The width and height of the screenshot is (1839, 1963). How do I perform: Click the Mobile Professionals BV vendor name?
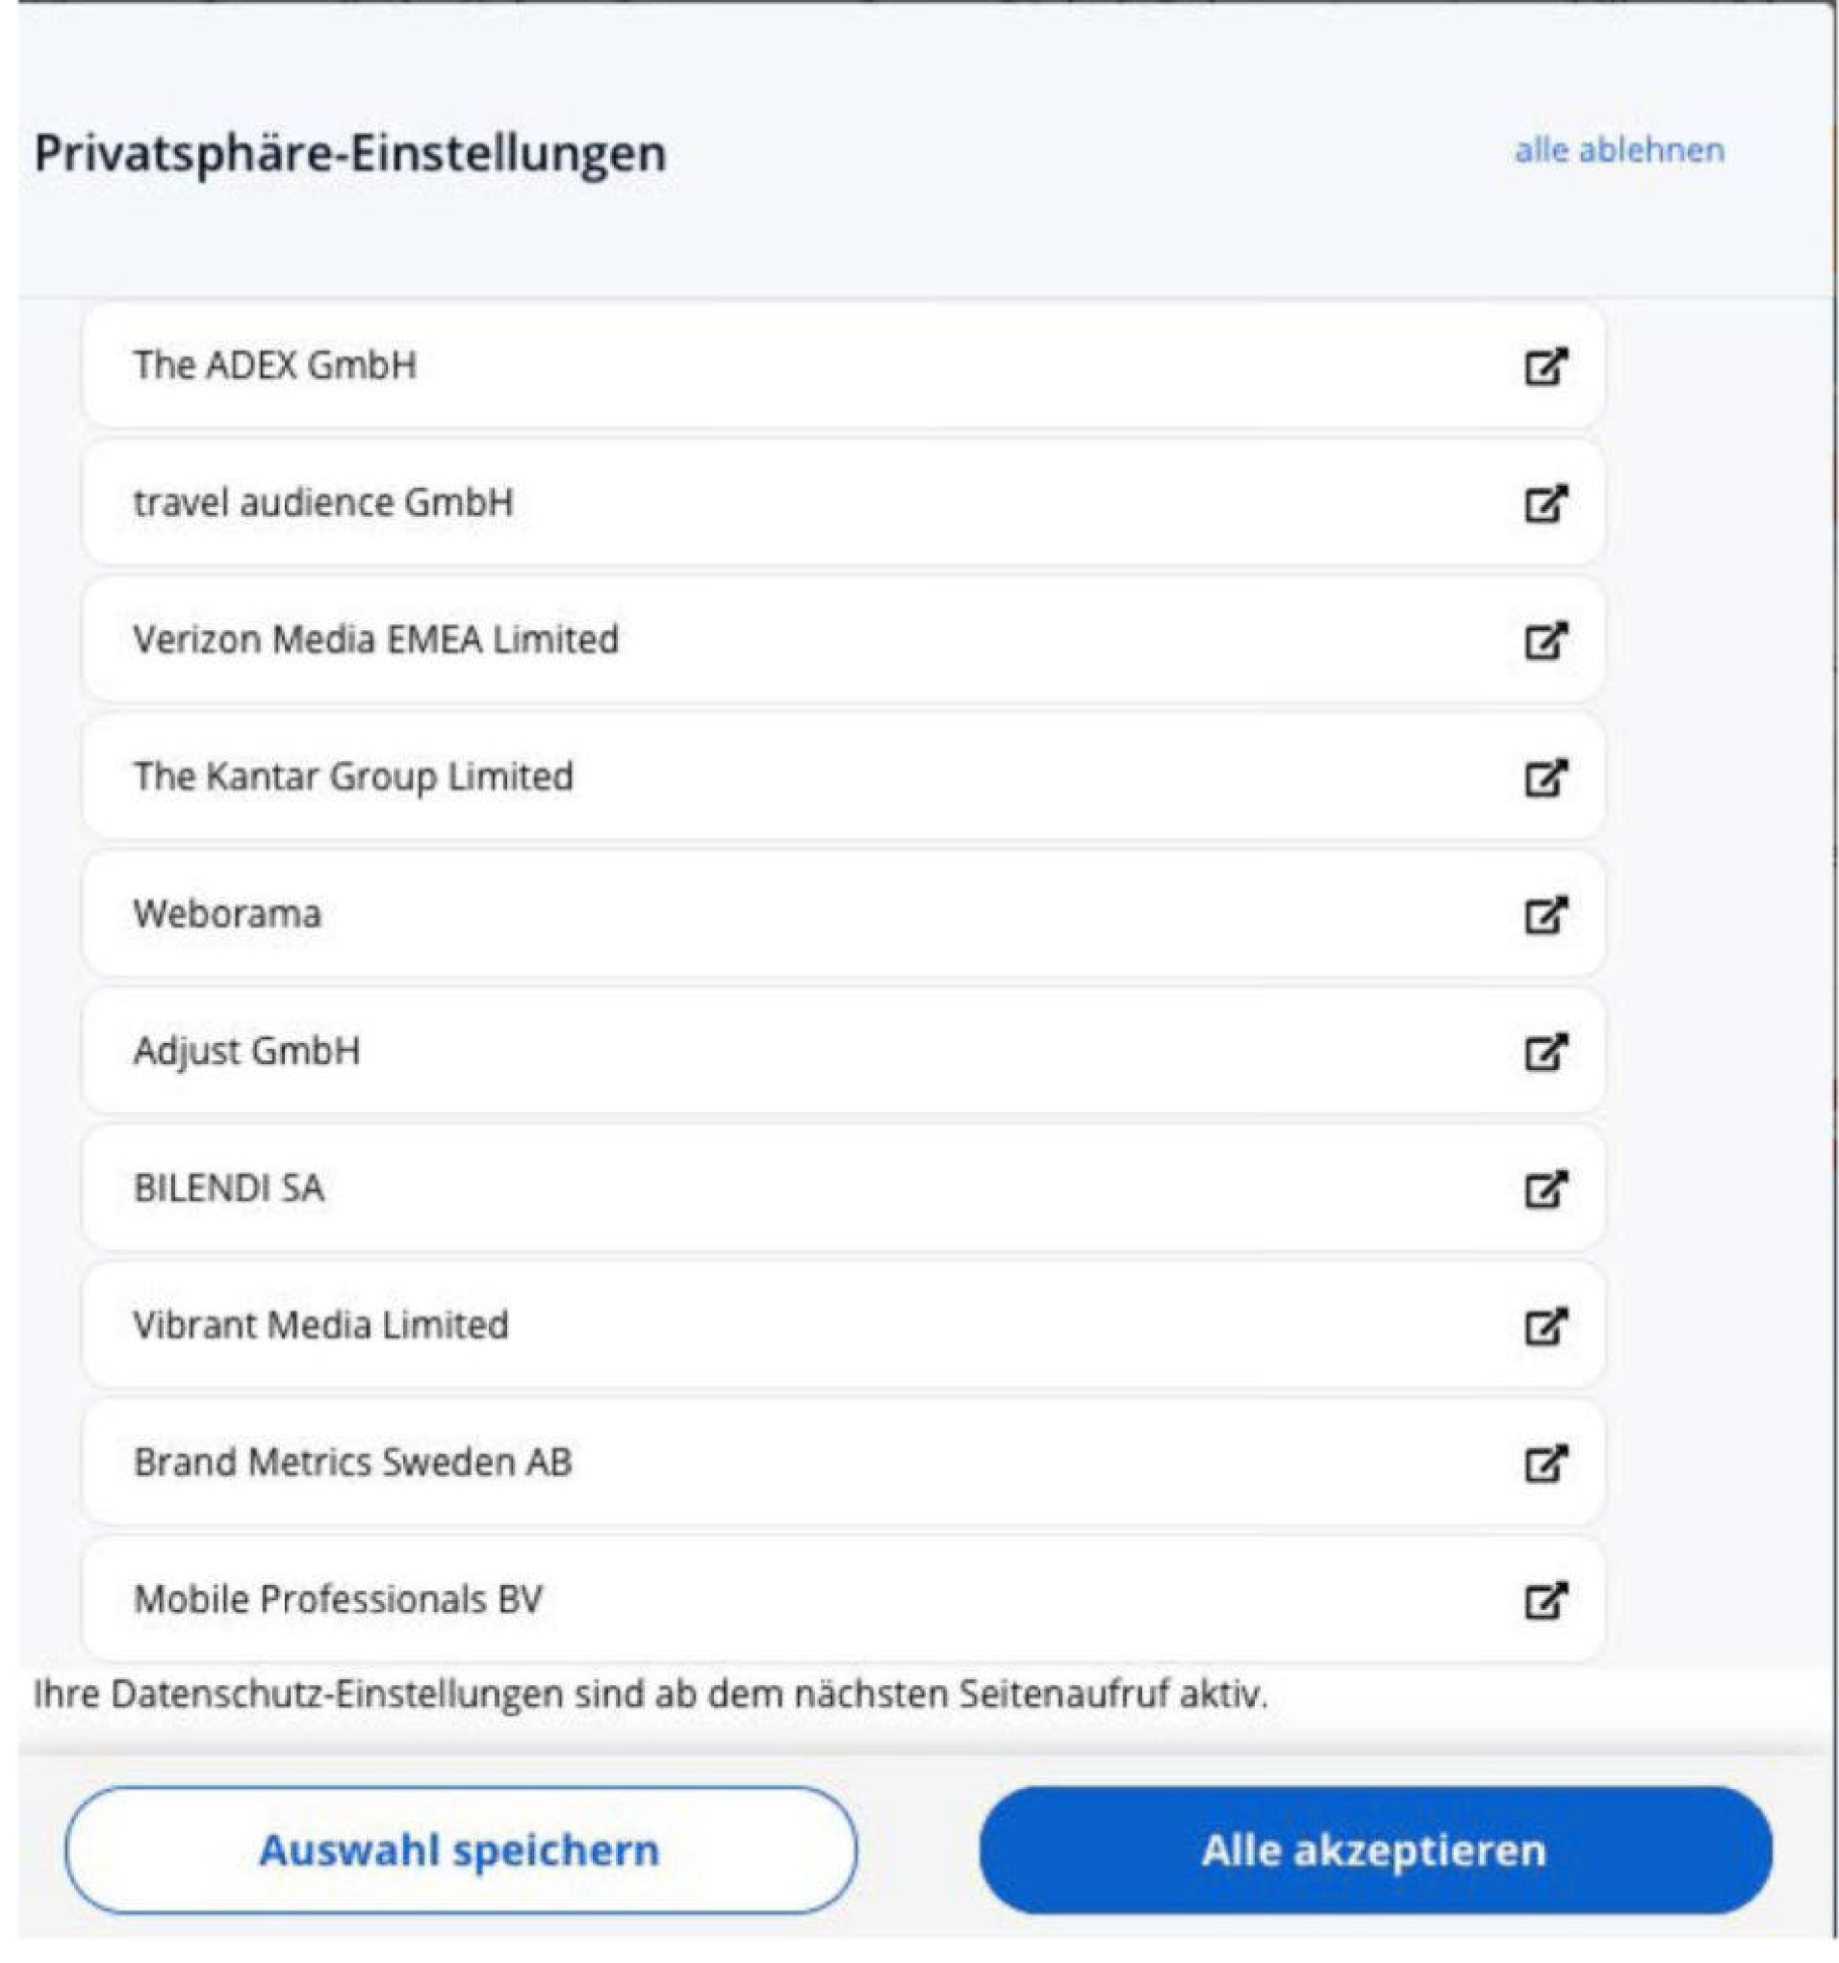pyautogui.click(x=338, y=1600)
